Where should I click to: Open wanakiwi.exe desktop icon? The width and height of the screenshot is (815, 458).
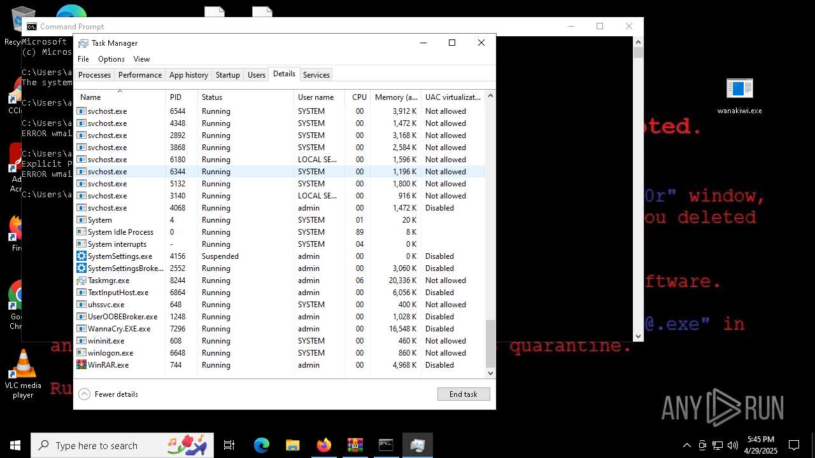pyautogui.click(x=739, y=96)
